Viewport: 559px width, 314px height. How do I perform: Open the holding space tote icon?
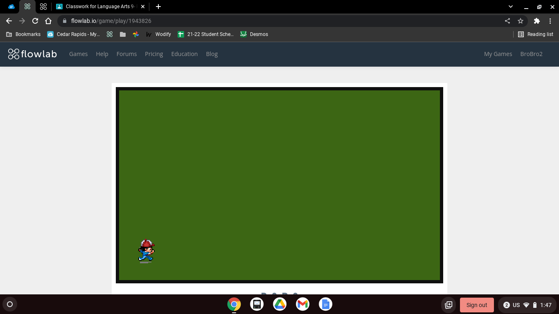449,305
